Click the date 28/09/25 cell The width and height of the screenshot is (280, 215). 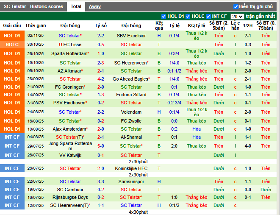point(36,79)
